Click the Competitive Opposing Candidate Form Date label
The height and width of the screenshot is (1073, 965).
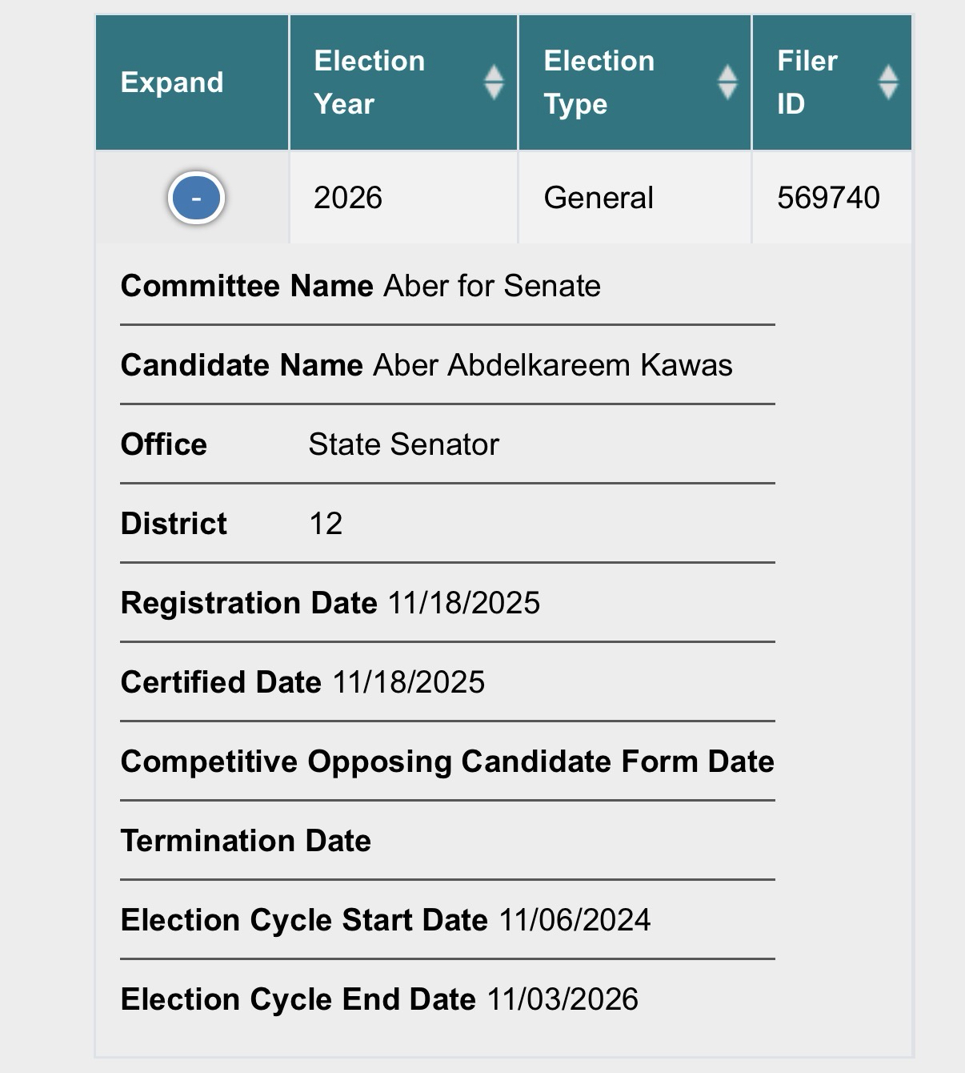(447, 762)
